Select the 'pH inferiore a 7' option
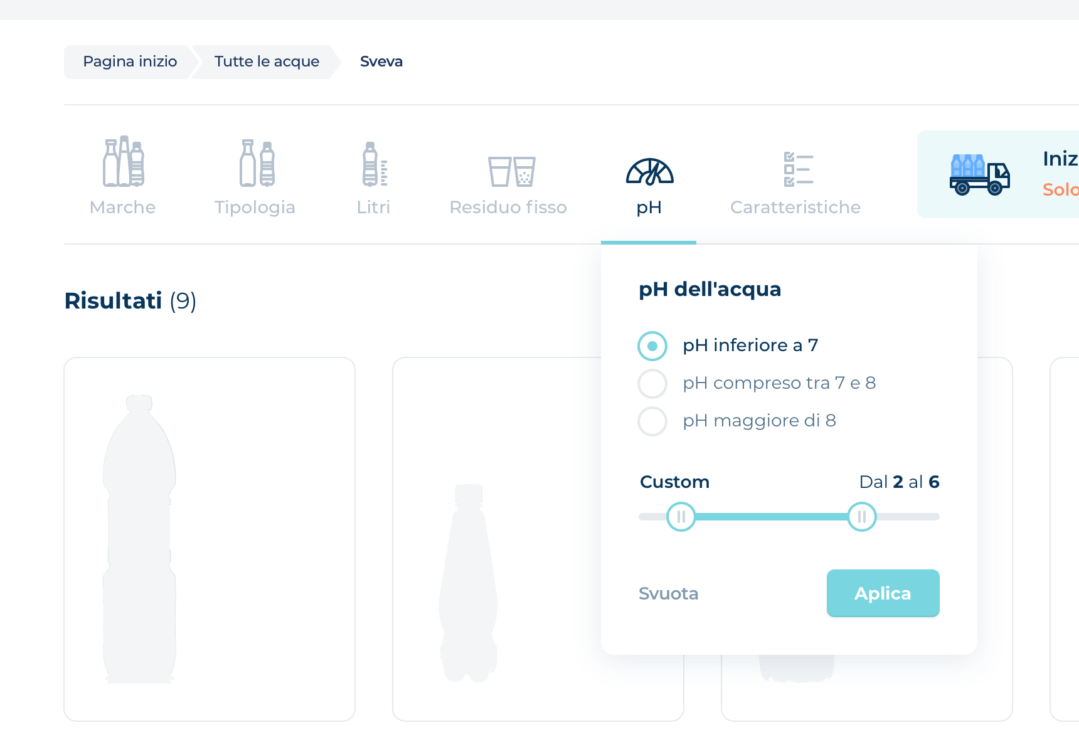 click(652, 346)
